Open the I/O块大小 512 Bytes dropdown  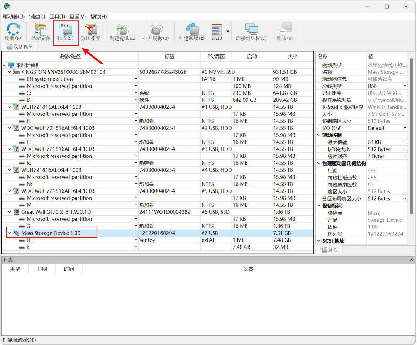(405, 149)
